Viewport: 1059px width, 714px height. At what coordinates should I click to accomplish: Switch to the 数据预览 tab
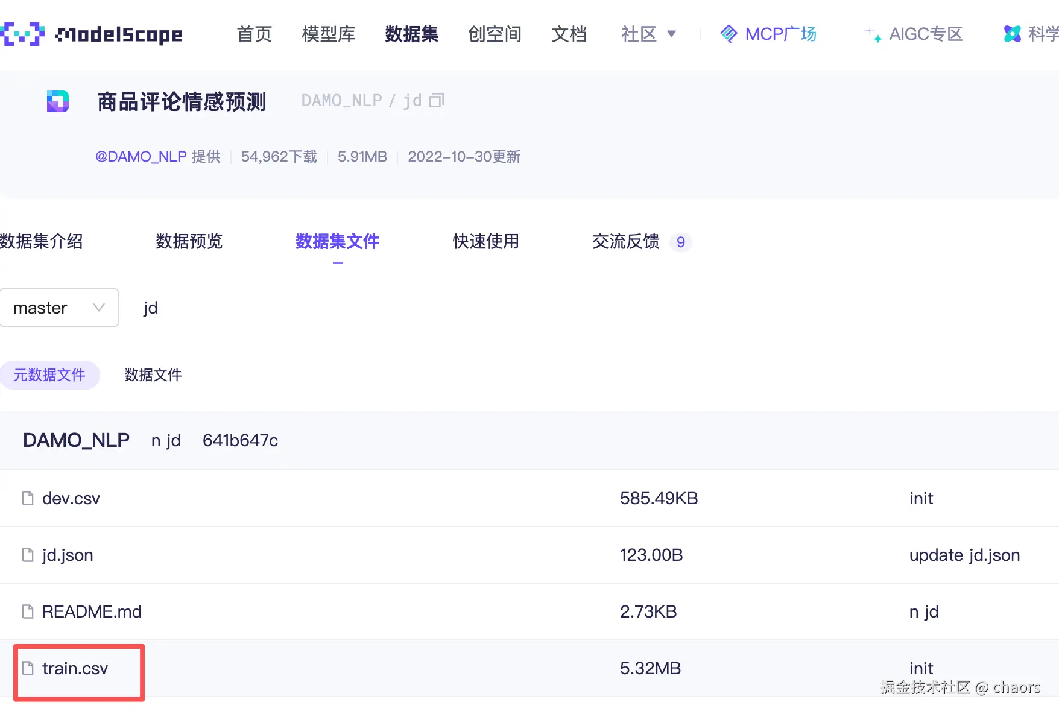click(x=189, y=241)
